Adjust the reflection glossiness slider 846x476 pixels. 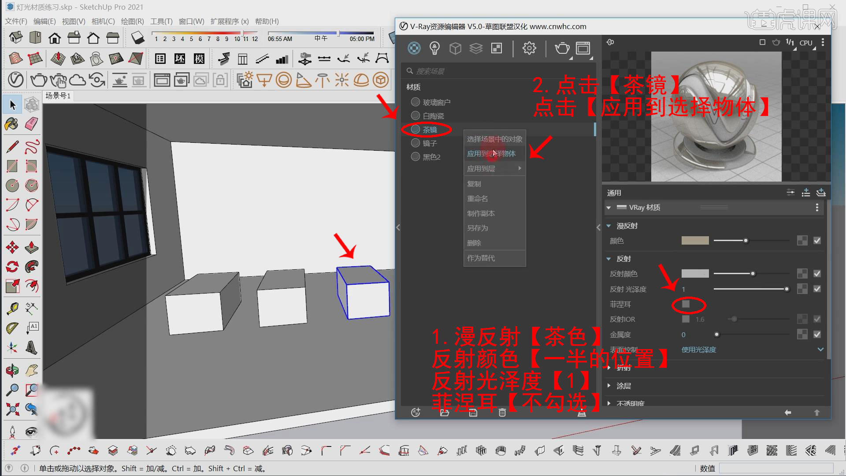click(751, 289)
